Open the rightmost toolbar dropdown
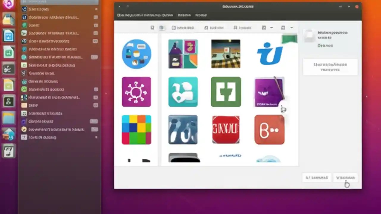The height and width of the screenshot is (214, 381). [x=291, y=28]
